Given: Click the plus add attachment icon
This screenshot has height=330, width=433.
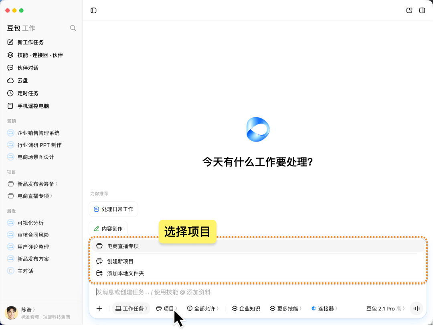Looking at the screenshot, I should [99, 308].
